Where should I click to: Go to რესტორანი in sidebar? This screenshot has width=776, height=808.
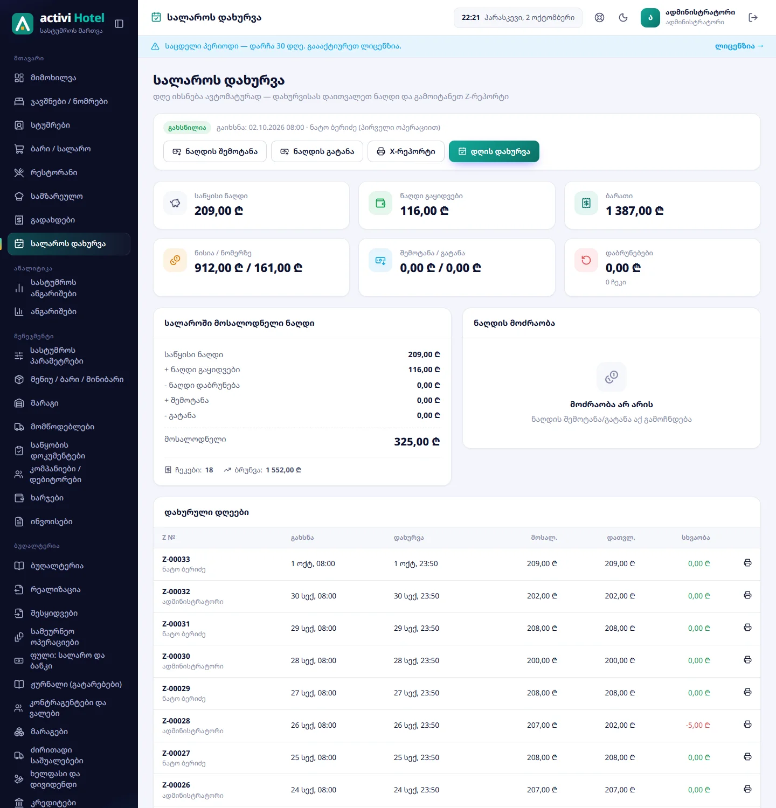click(69, 172)
